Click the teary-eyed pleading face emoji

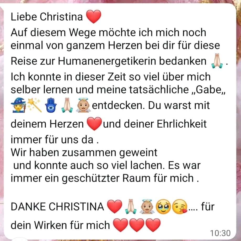[163, 207]
